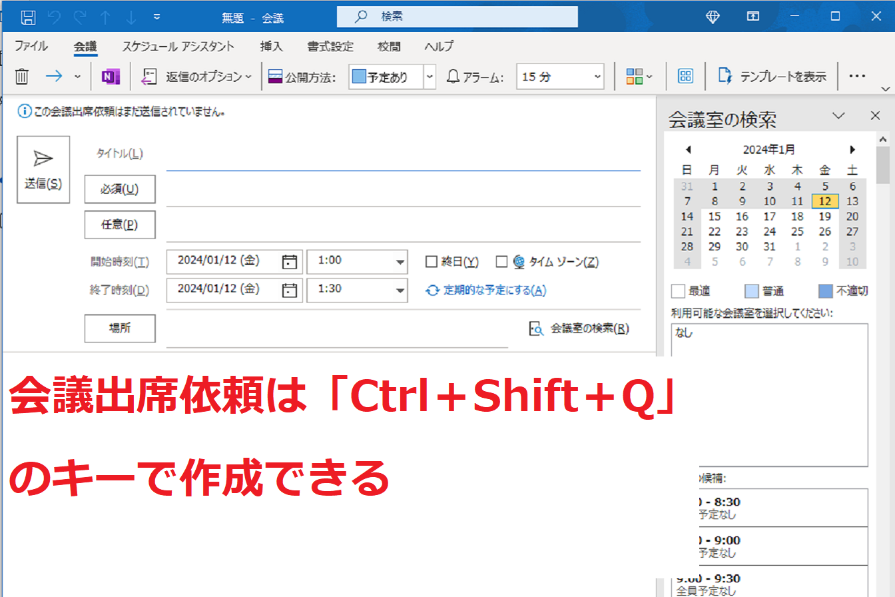Toggle the タイム ゾーン checkbox
The image size is (895, 597).
click(502, 261)
